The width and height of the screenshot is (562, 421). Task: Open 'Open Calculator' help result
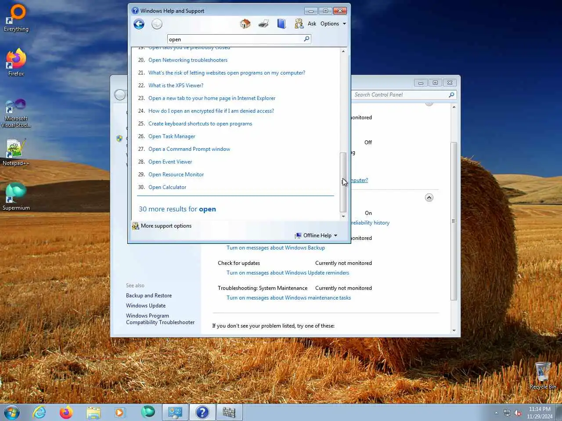click(167, 187)
